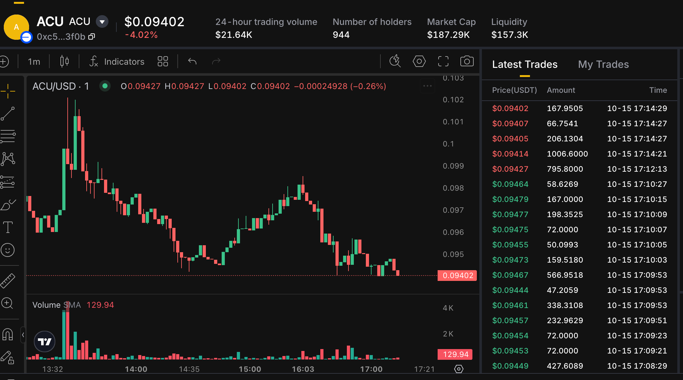Select the ruler measure tool
The height and width of the screenshot is (380, 683).
click(x=8, y=281)
